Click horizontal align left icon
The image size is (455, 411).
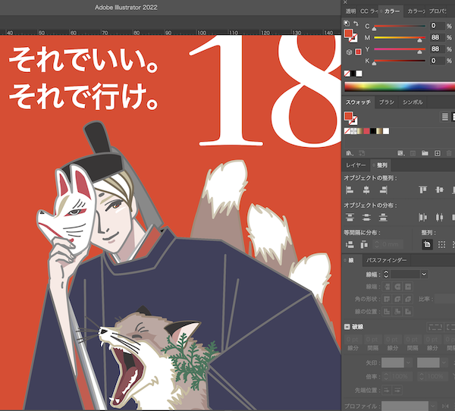(x=350, y=189)
